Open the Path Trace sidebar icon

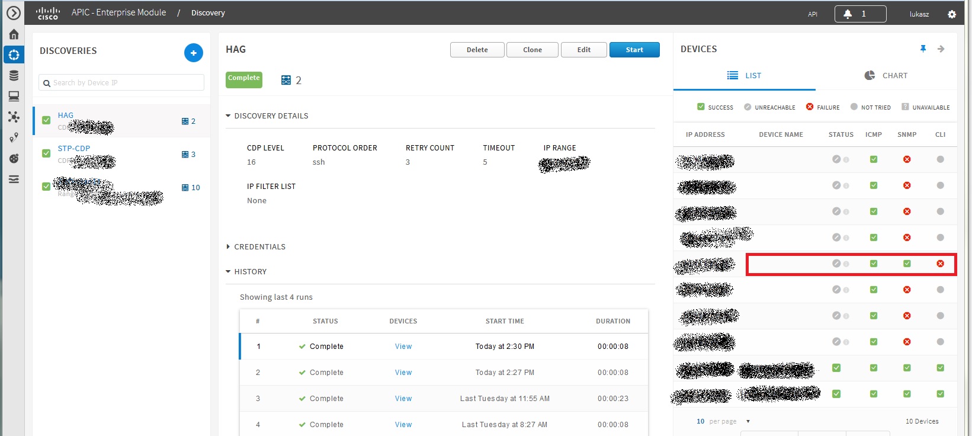(x=14, y=137)
